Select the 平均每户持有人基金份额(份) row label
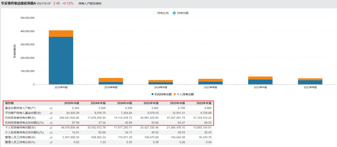337x147 pixels. pos(23,113)
